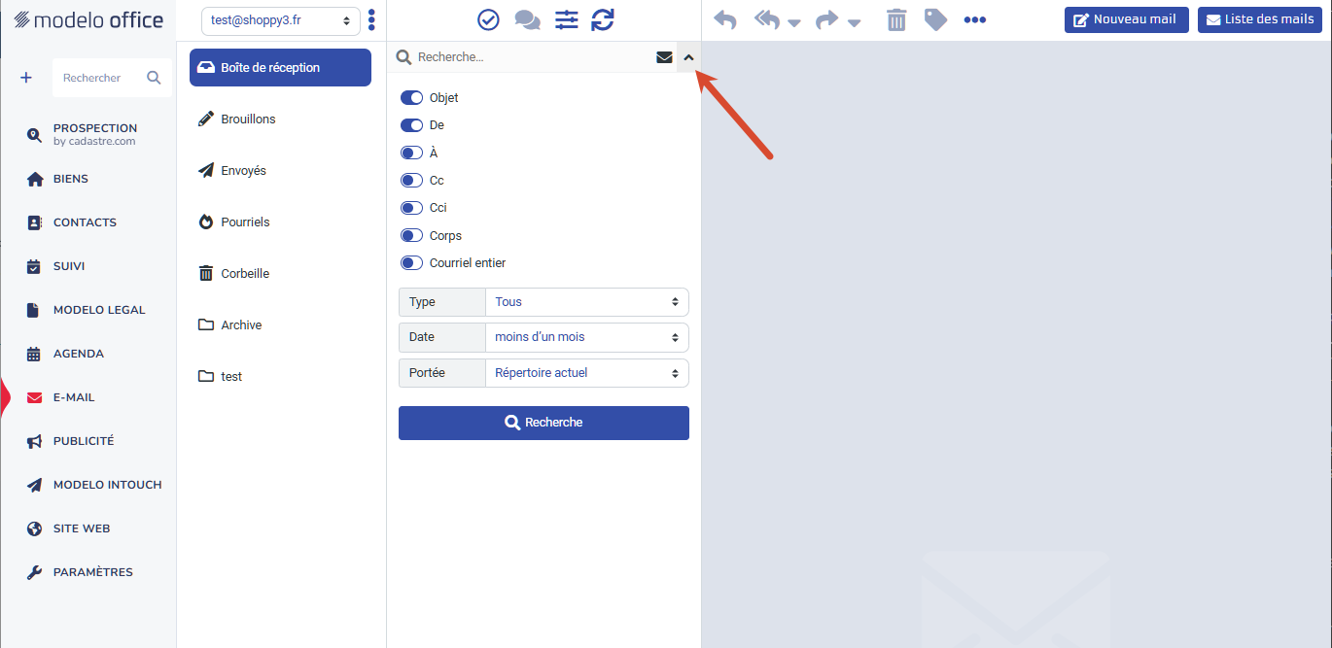Open the Date dropdown showing moins d'un mois
The image size is (1332, 648).
tap(587, 337)
